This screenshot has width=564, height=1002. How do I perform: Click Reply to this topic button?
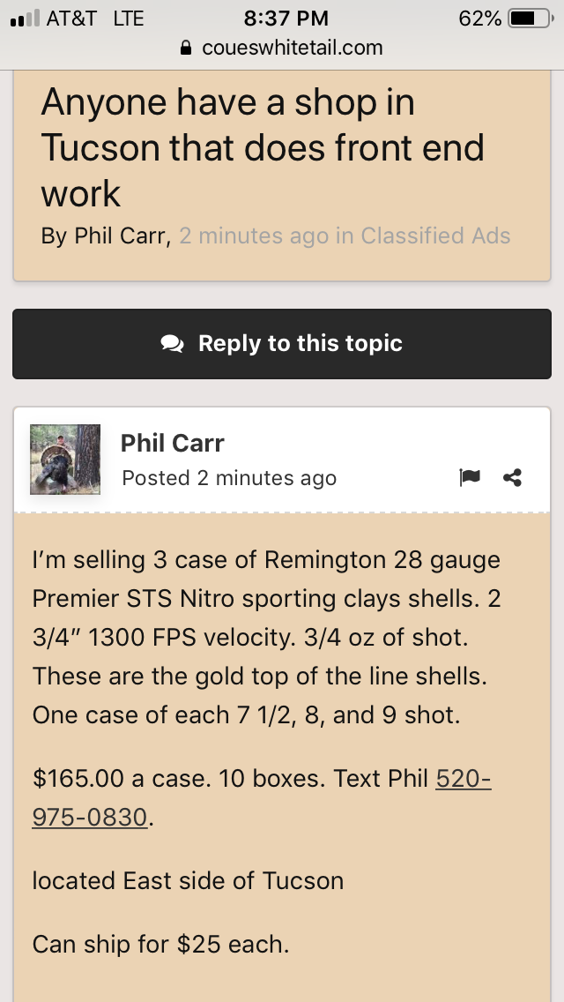tap(282, 344)
